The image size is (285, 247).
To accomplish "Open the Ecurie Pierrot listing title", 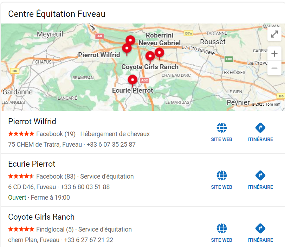I will click(x=32, y=164).
